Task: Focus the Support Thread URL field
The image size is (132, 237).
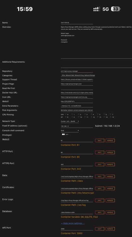Action: pos(77,80)
